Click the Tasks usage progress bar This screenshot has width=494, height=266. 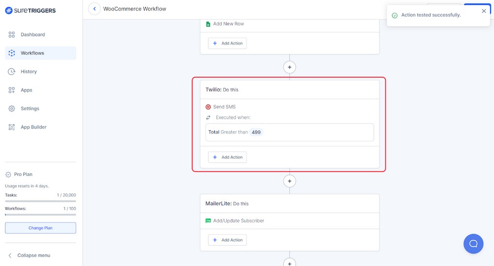pos(41,201)
